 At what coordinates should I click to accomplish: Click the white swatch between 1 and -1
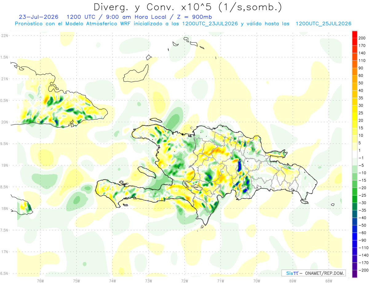coord(355,154)
